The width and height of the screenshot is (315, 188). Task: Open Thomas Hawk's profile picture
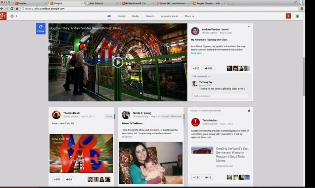point(56,115)
